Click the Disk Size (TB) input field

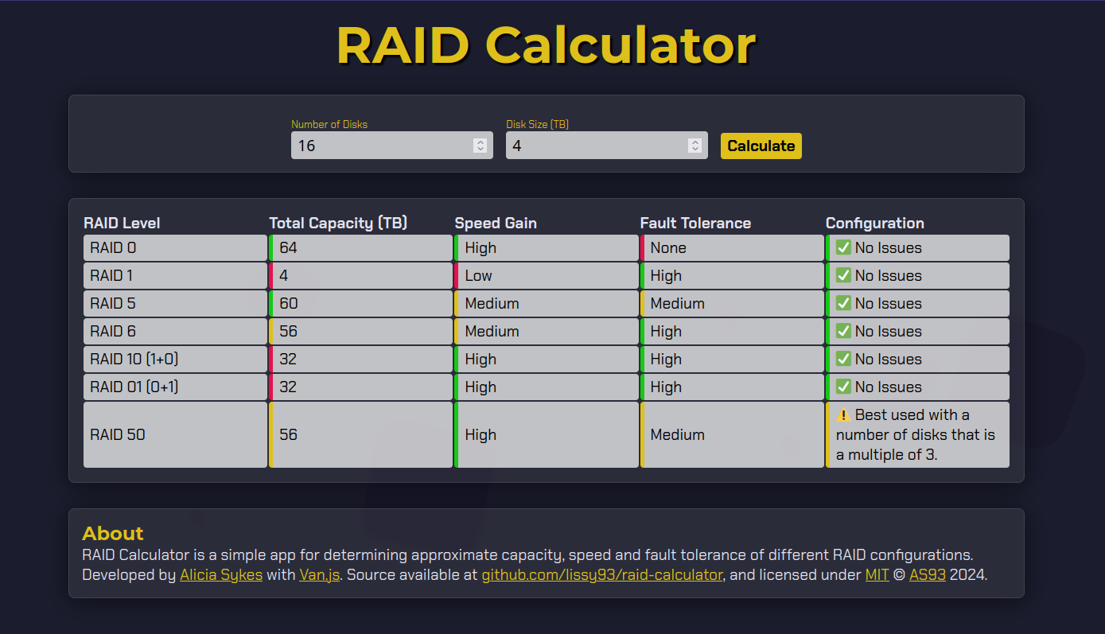point(597,145)
